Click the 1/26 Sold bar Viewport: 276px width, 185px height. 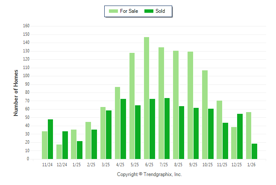(254, 151)
